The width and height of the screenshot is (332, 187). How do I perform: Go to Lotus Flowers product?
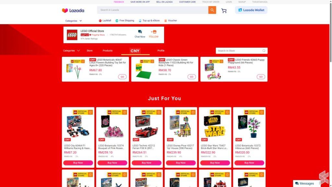click(x=122, y=77)
